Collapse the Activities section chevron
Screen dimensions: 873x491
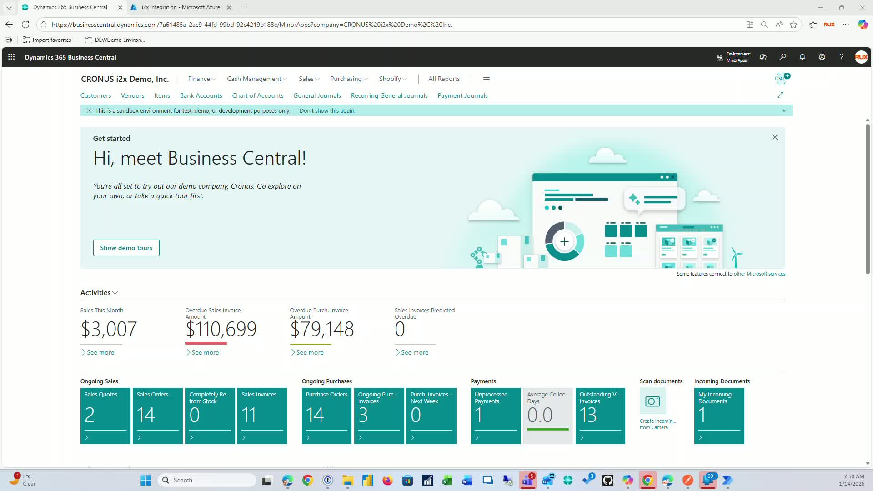tap(115, 293)
